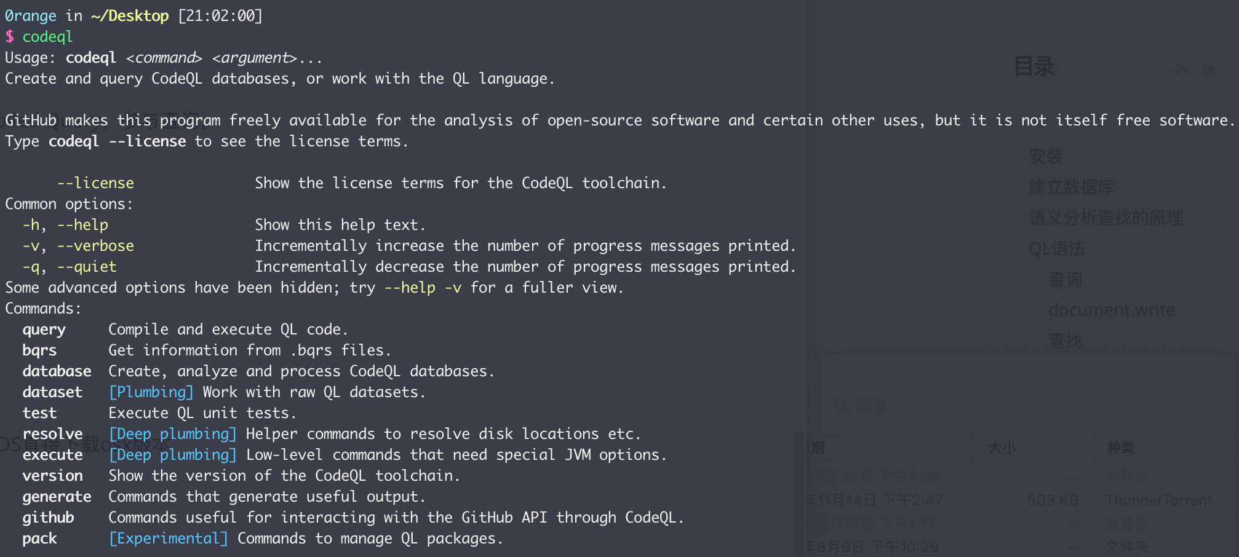Open the 查找 sub-entry

pos(1066,341)
